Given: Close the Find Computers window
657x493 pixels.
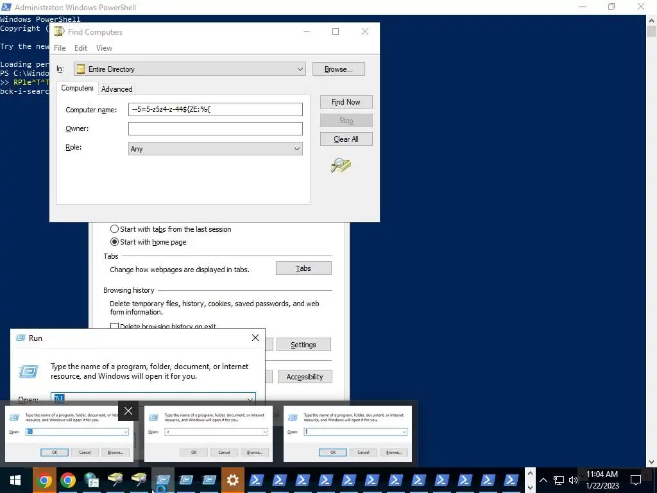Looking at the screenshot, I should tap(365, 32).
